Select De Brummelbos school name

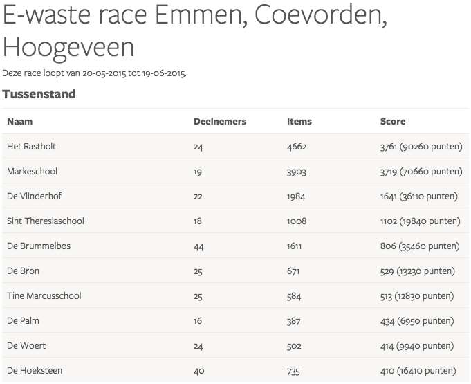pos(39,246)
